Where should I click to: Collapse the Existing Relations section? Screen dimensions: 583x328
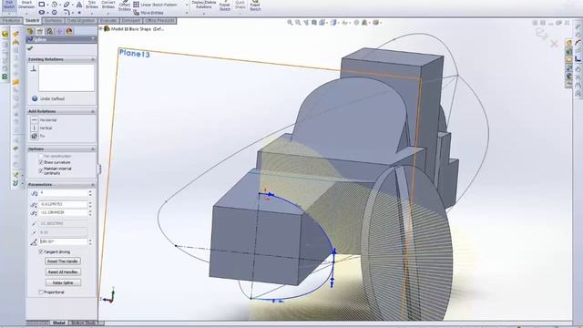click(93, 59)
